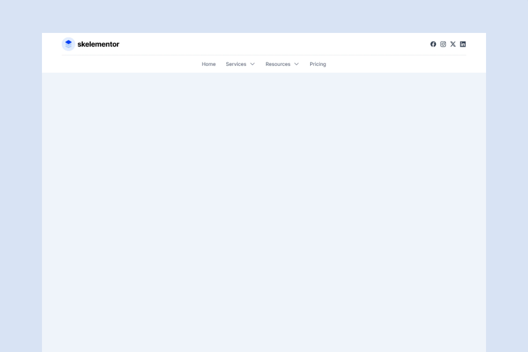Tap the square LinkedIn "in" icon
The image size is (528, 352).
coord(463,44)
